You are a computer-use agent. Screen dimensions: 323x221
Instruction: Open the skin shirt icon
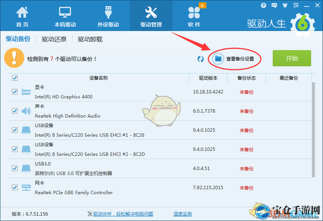[285, 5]
